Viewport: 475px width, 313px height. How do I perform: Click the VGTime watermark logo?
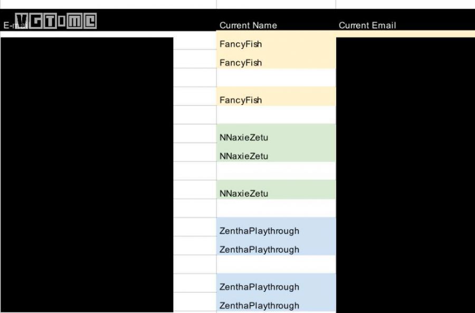click(x=55, y=21)
